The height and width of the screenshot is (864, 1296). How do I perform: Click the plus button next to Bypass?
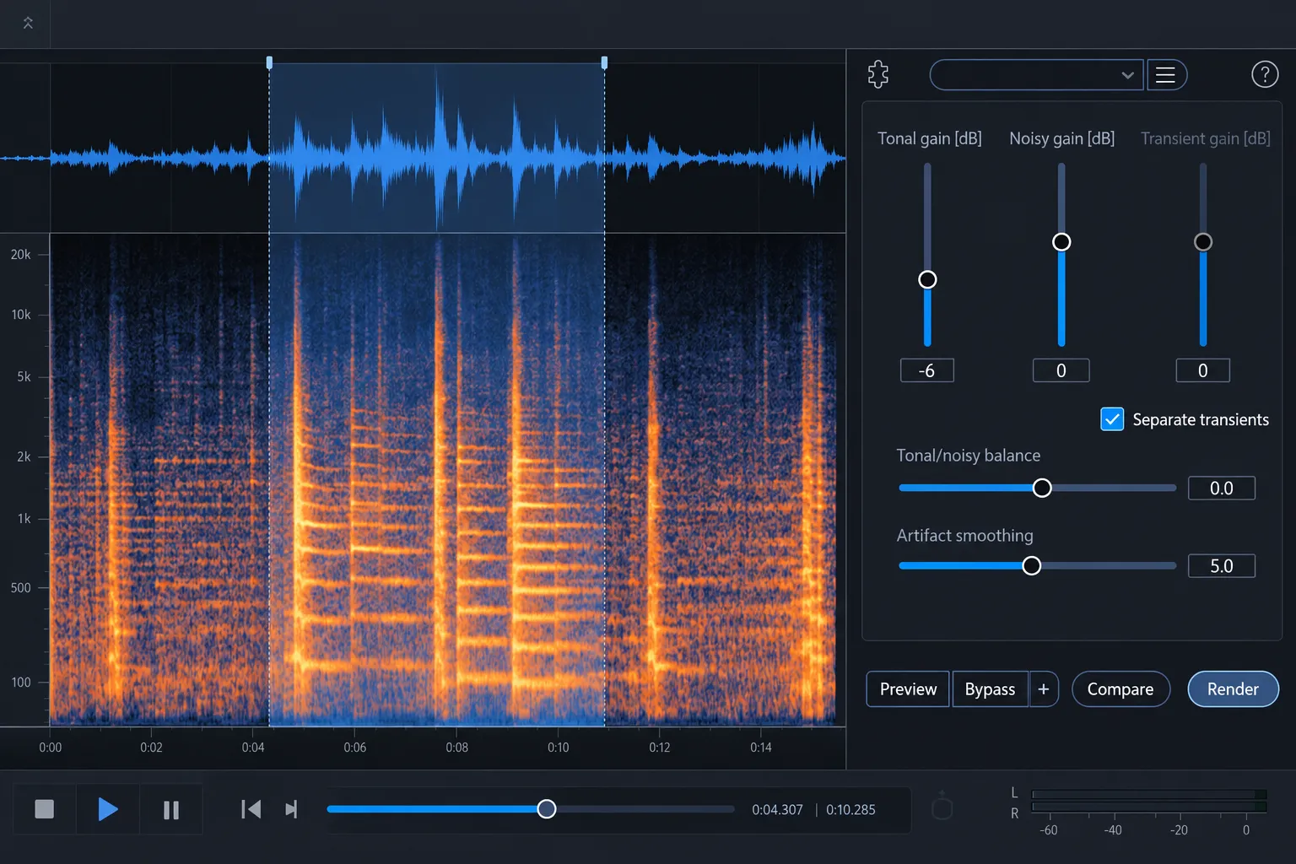pos(1044,689)
